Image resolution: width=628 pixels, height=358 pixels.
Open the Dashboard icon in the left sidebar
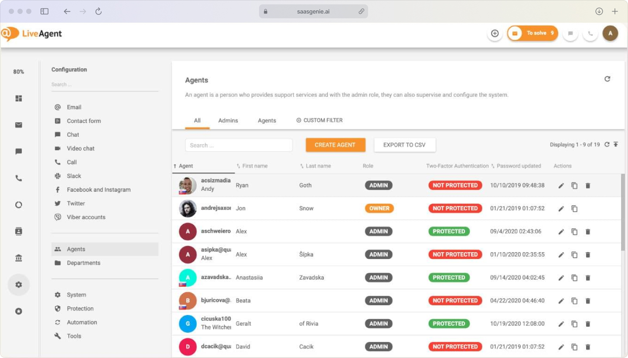[18, 98]
